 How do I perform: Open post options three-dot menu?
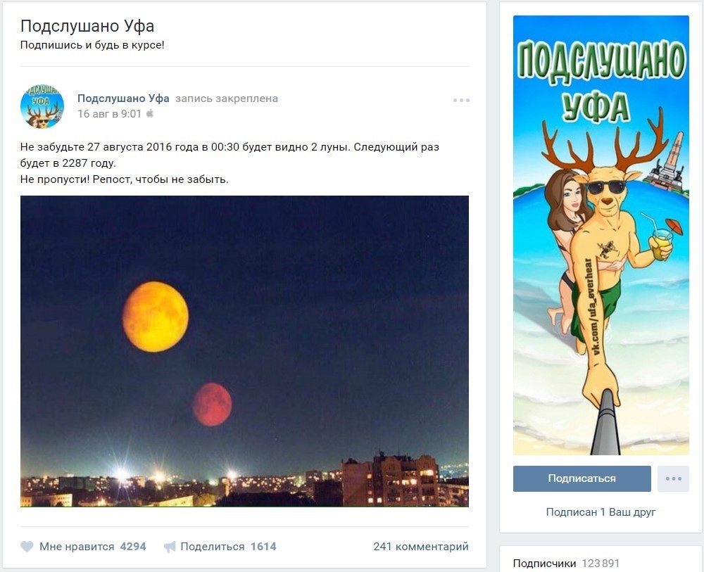pos(461,100)
